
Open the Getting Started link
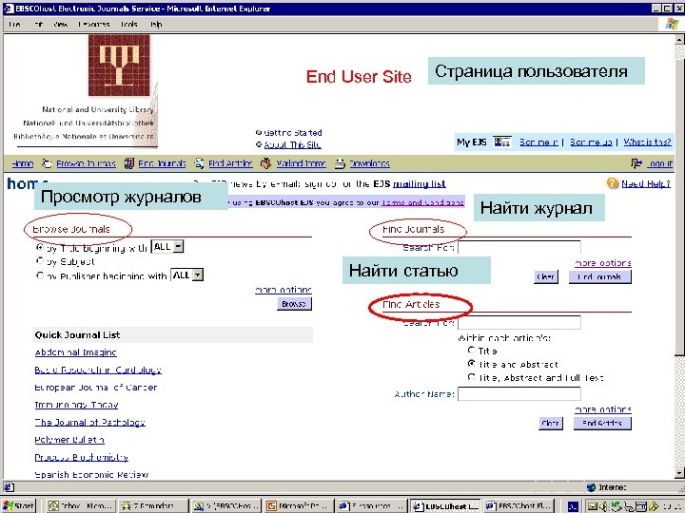point(293,132)
